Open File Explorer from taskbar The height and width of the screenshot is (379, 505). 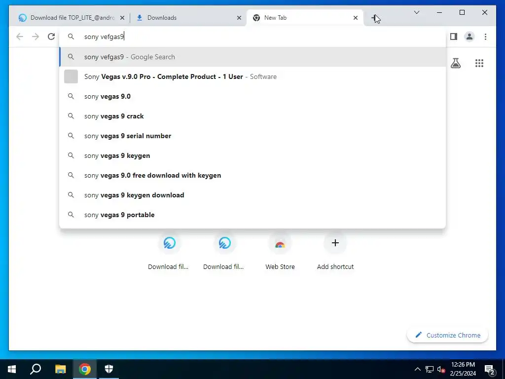[60, 369]
